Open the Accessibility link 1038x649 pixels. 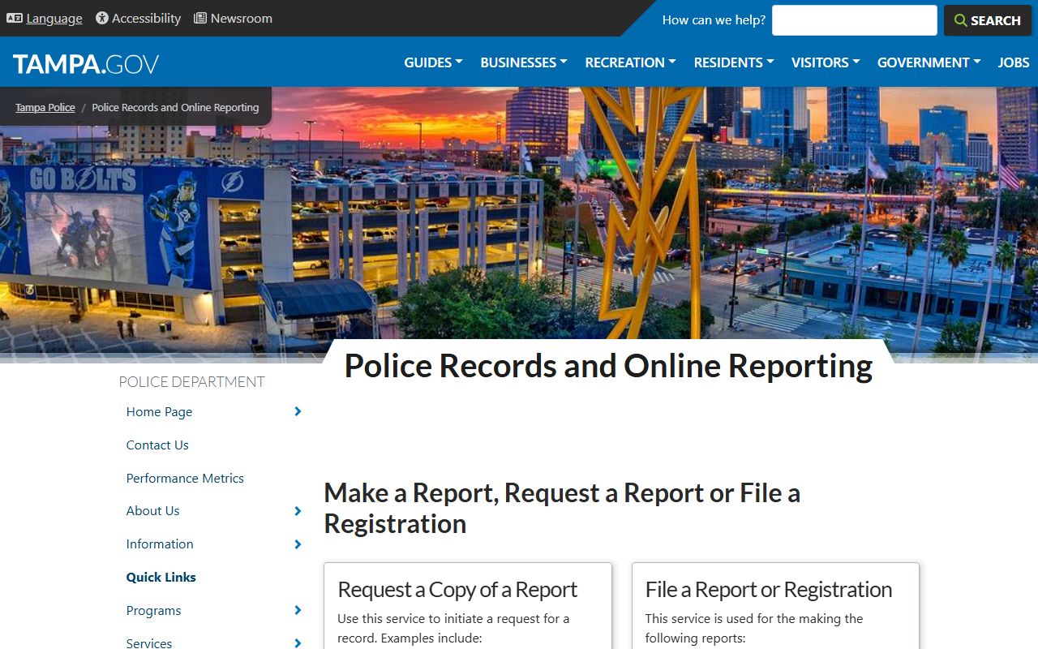(146, 18)
